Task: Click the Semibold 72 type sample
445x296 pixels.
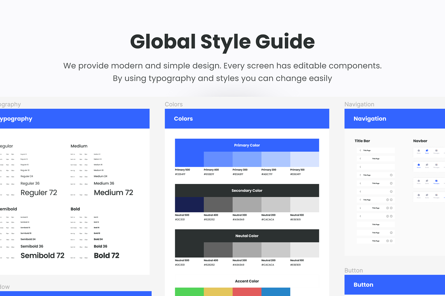Action: point(43,255)
